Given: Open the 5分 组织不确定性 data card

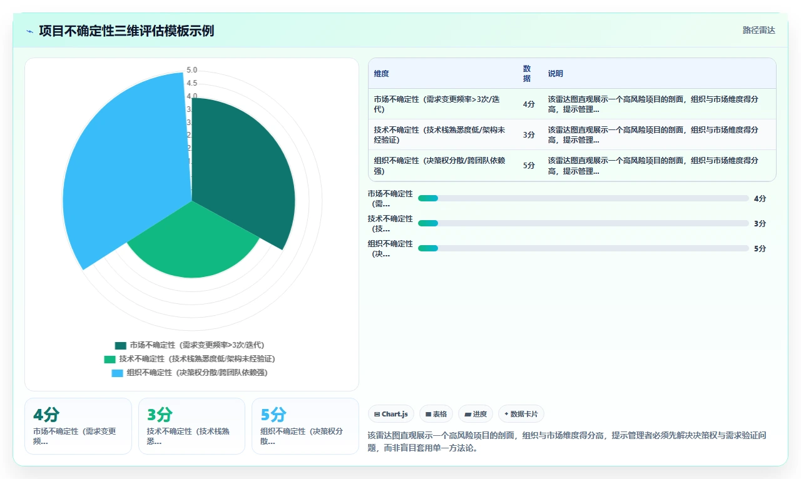Looking at the screenshot, I should coord(305,426).
